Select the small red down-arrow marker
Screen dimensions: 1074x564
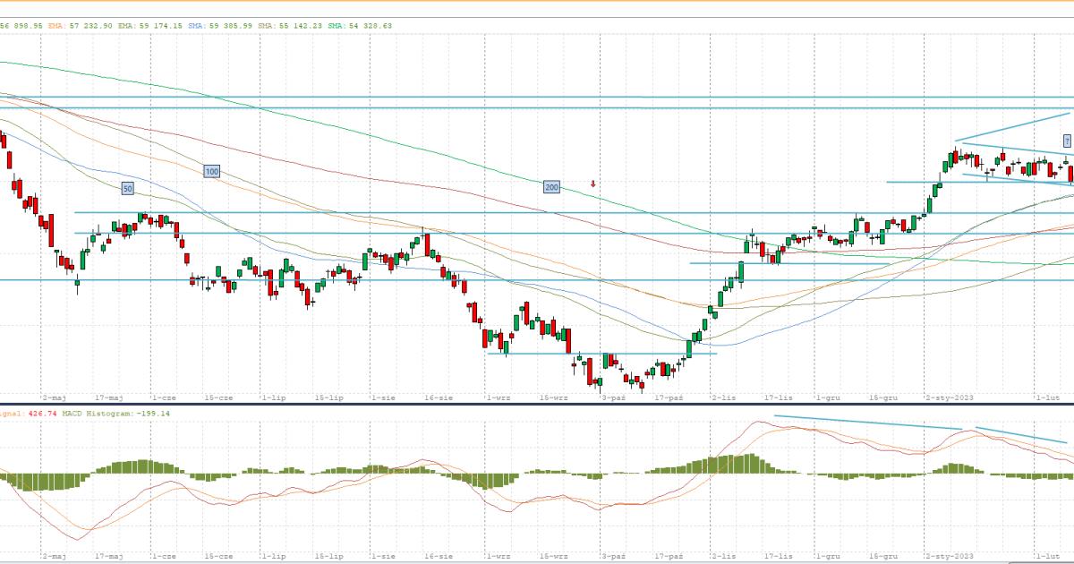coord(592,184)
